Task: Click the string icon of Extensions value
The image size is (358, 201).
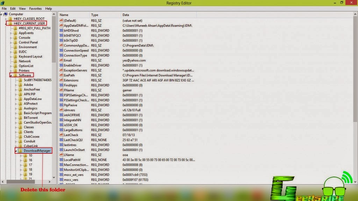Action: pyautogui.click(x=61, y=80)
